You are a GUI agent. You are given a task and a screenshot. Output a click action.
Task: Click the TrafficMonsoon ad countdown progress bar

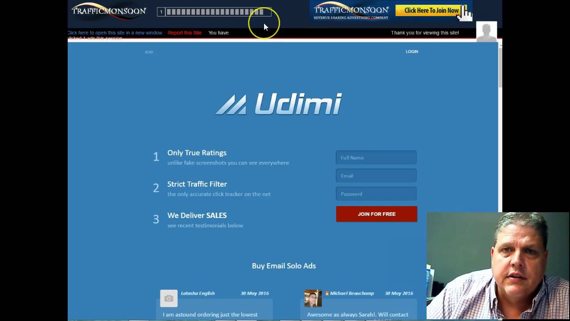click(x=214, y=12)
